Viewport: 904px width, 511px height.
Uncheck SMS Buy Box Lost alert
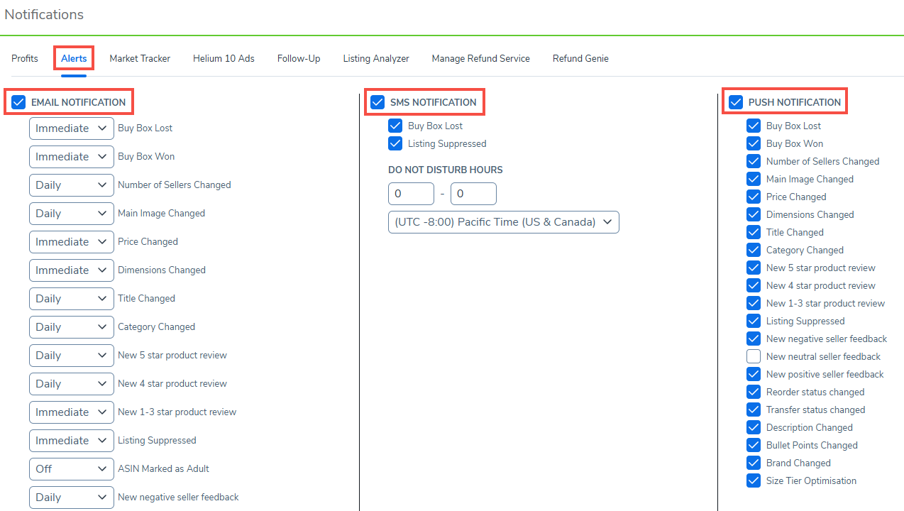pyautogui.click(x=395, y=126)
